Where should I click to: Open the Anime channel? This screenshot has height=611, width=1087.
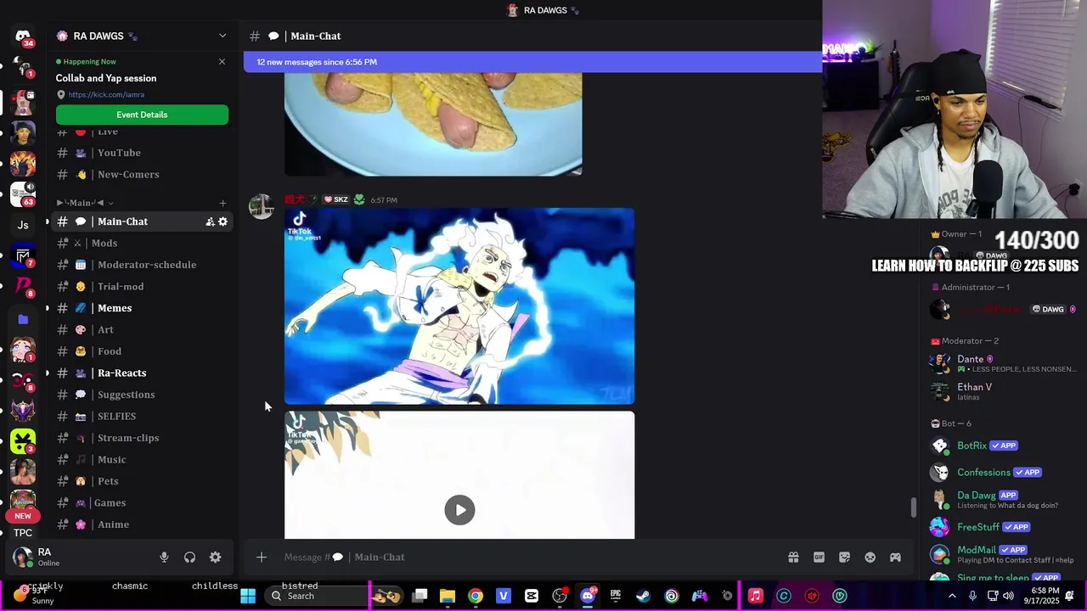point(141,524)
